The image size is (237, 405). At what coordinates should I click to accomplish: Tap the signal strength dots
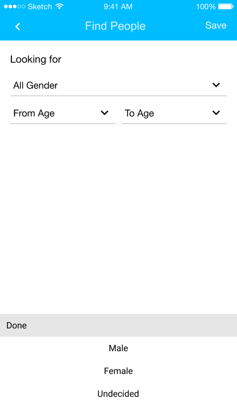click(x=15, y=6)
